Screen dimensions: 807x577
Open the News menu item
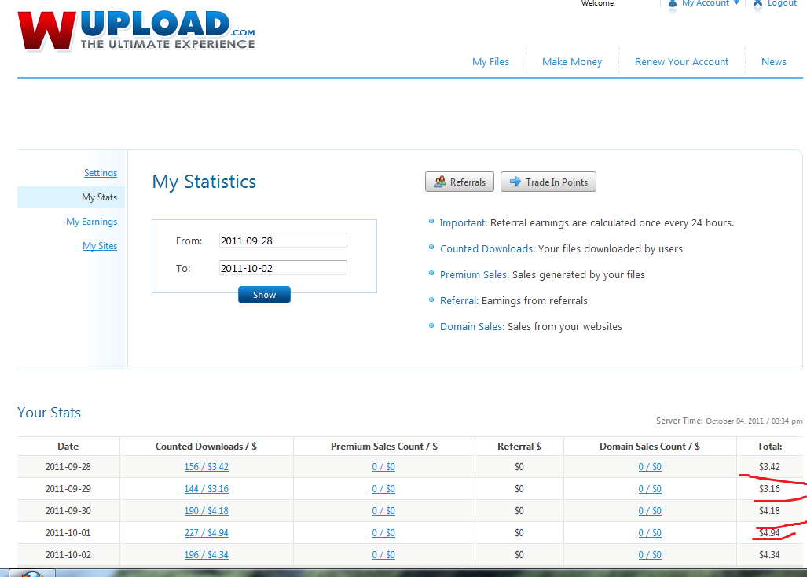point(773,62)
